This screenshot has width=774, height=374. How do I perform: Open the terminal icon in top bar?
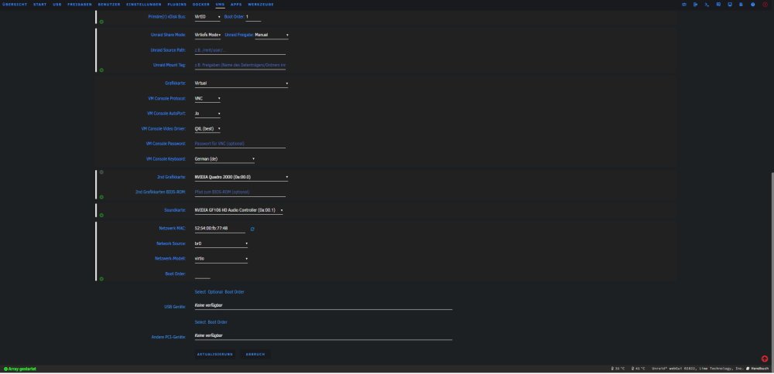707,5
